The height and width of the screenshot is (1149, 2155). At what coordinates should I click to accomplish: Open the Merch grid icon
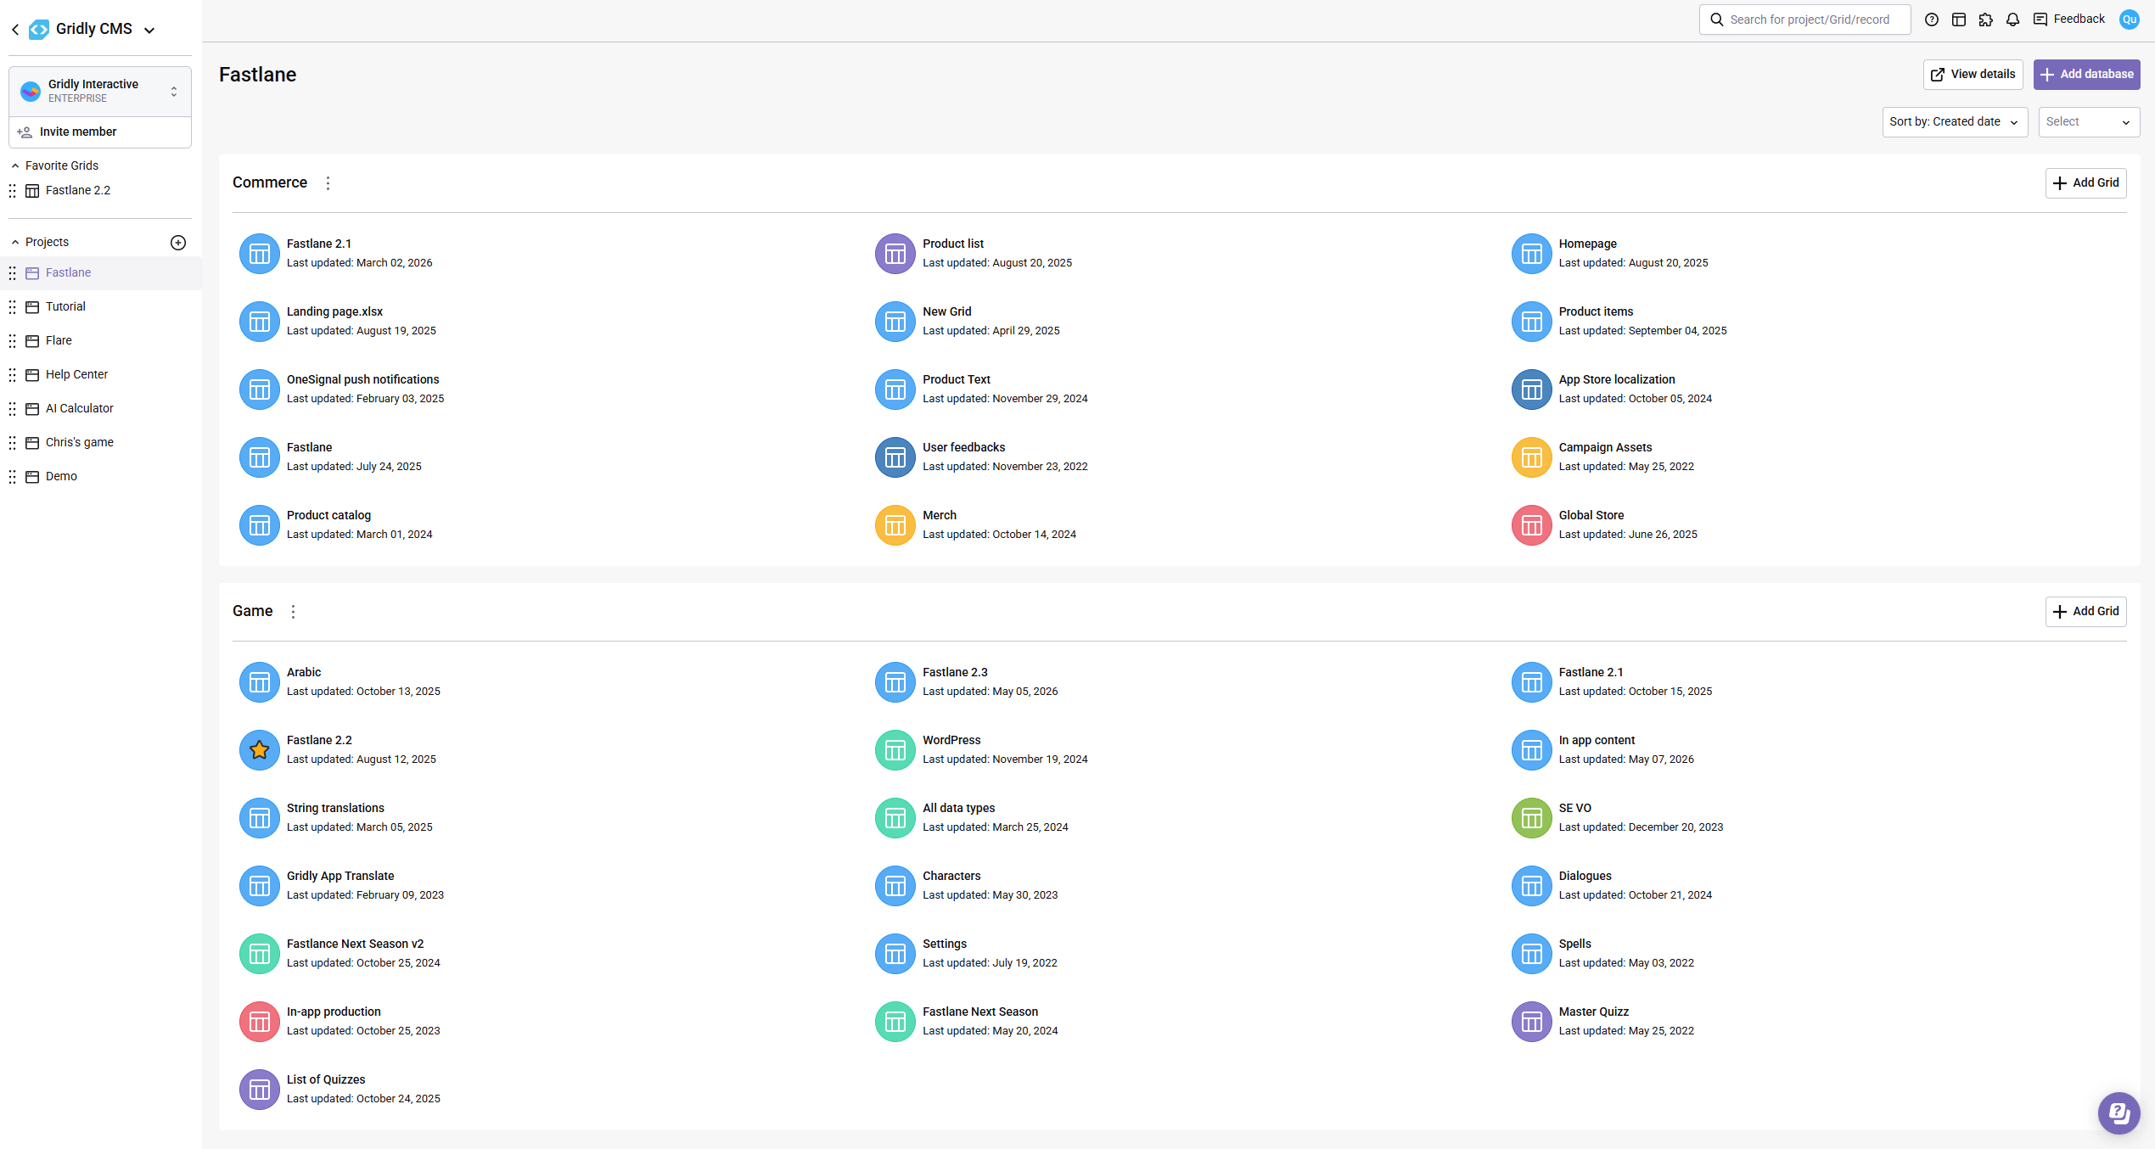[x=895, y=525]
